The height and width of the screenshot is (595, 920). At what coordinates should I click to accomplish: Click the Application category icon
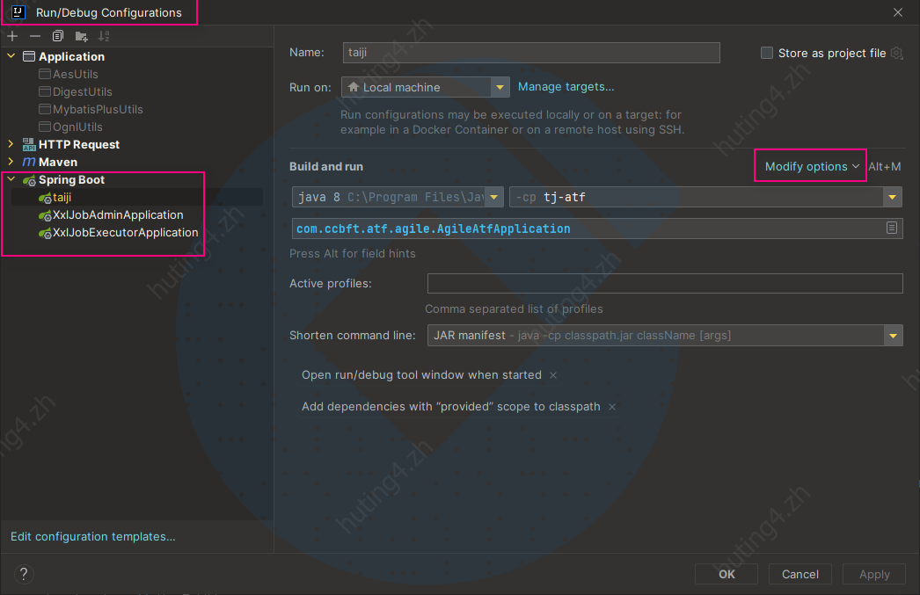tap(29, 56)
